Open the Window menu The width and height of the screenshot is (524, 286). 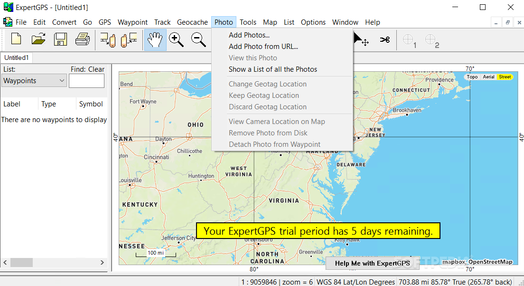(345, 22)
